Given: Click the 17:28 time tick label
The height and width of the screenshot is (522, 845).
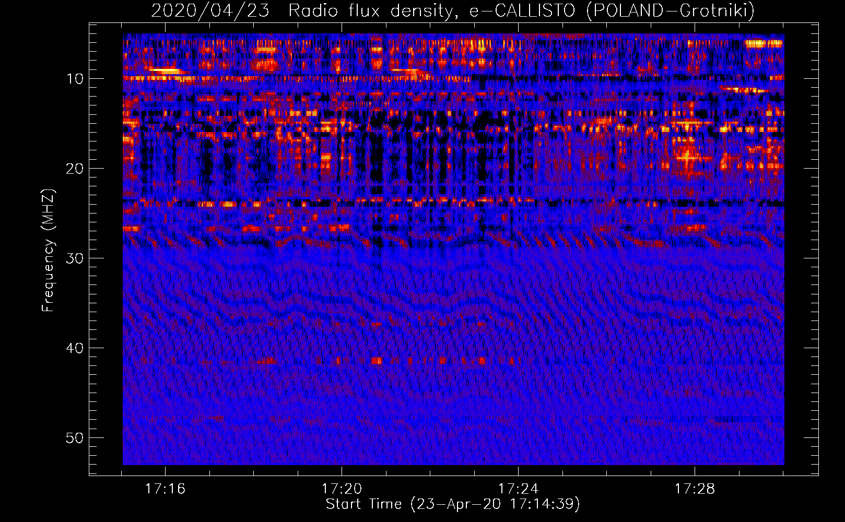Looking at the screenshot, I should pyautogui.click(x=695, y=489).
